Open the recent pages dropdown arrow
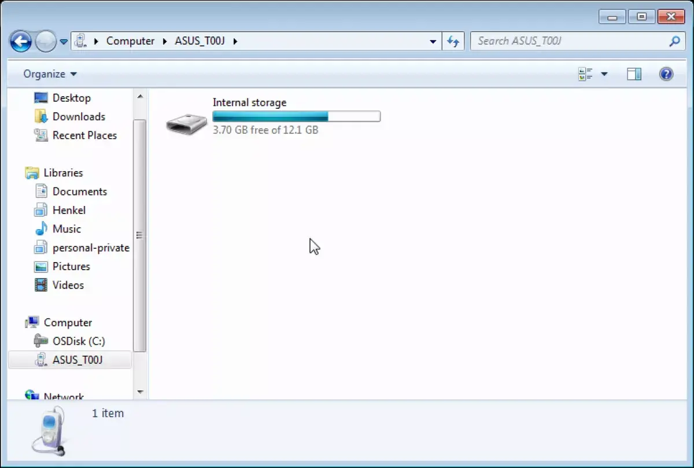The image size is (694, 468). click(64, 42)
